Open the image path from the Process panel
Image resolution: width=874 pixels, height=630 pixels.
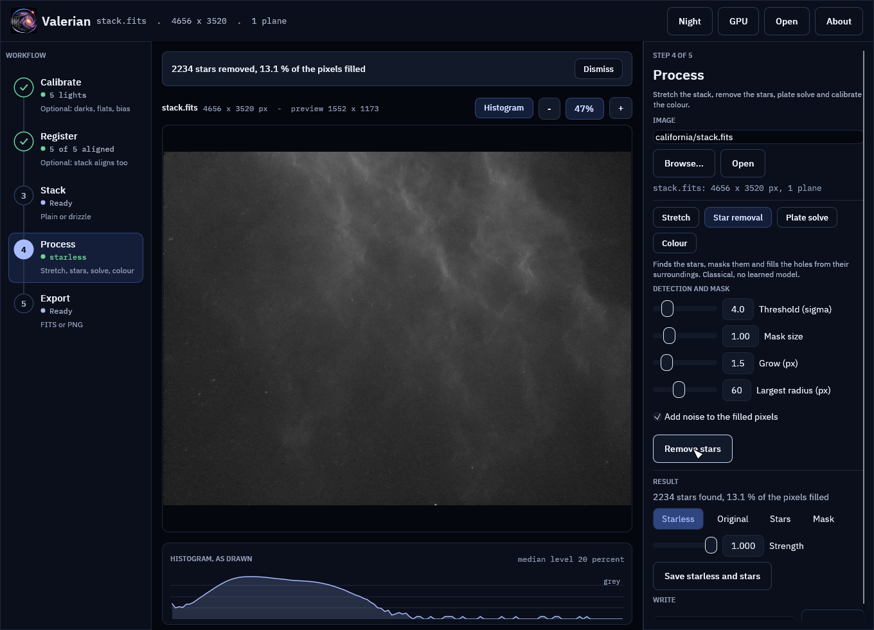coord(743,163)
